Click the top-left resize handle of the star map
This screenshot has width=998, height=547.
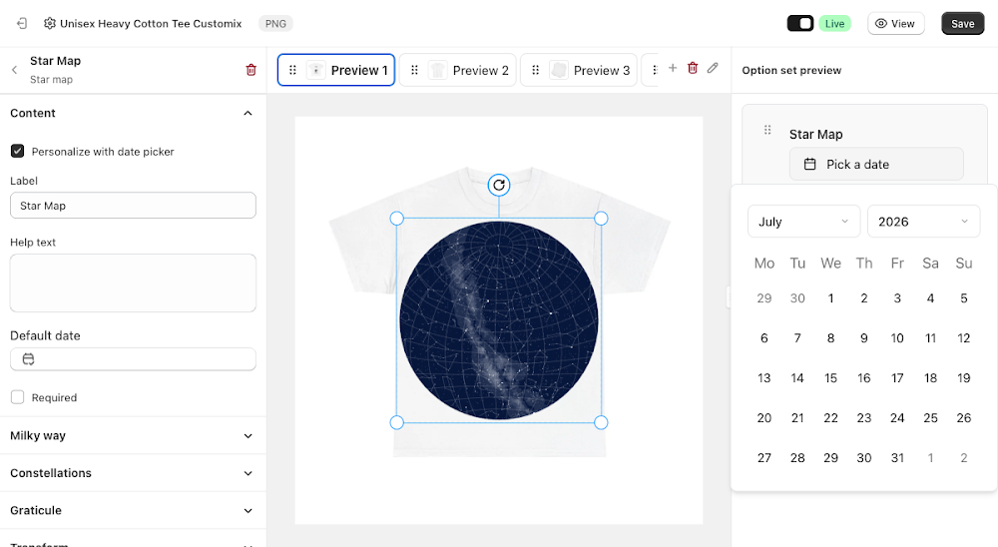click(396, 219)
